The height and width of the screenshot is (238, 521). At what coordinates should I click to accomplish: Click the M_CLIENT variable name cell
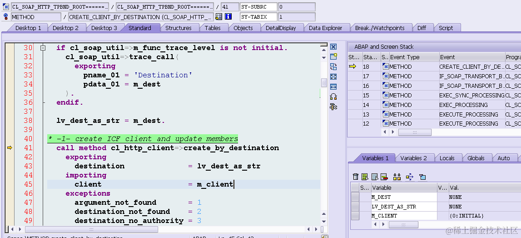click(404, 216)
